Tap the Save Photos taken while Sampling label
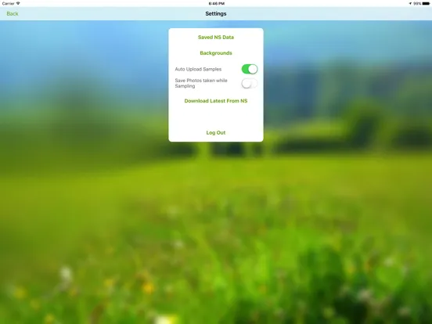 click(201, 83)
